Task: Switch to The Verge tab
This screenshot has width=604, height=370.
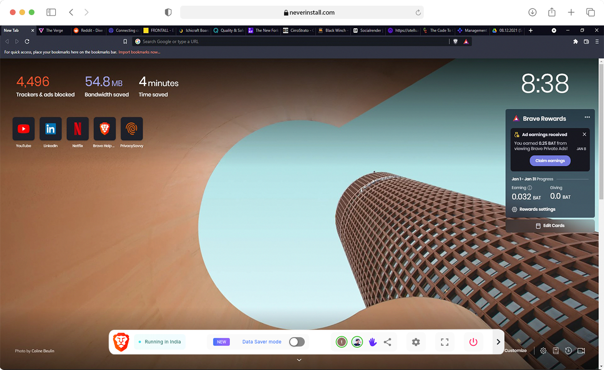Action: pyautogui.click(x=54, y=30)
